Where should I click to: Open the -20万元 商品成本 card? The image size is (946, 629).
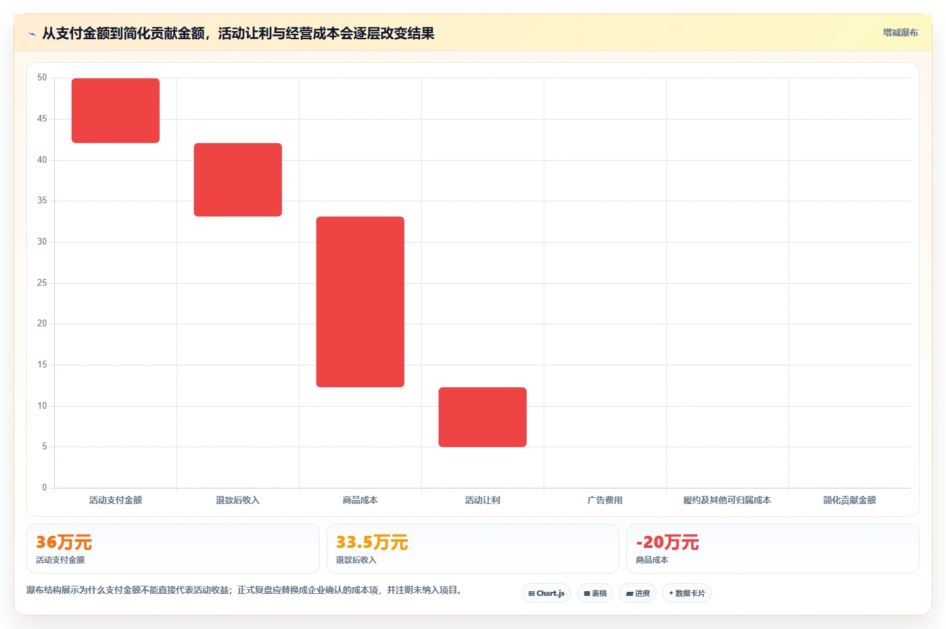773,549
